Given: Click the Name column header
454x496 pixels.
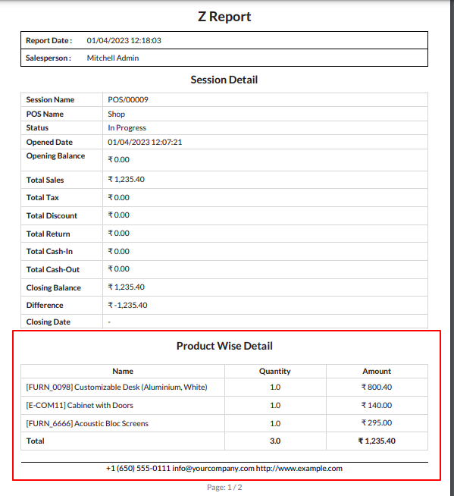Looking at the screenshot, I should [123, 371].
